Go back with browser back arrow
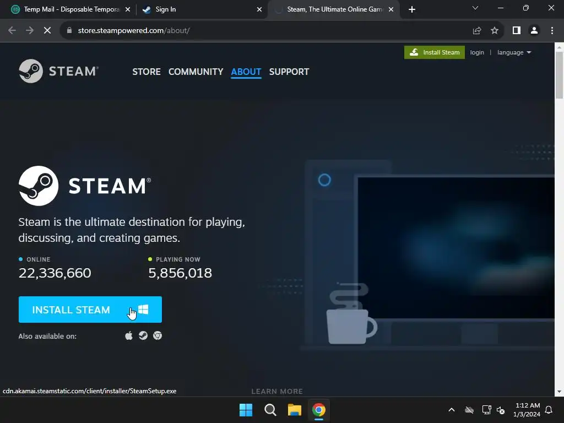 point(12,31)
